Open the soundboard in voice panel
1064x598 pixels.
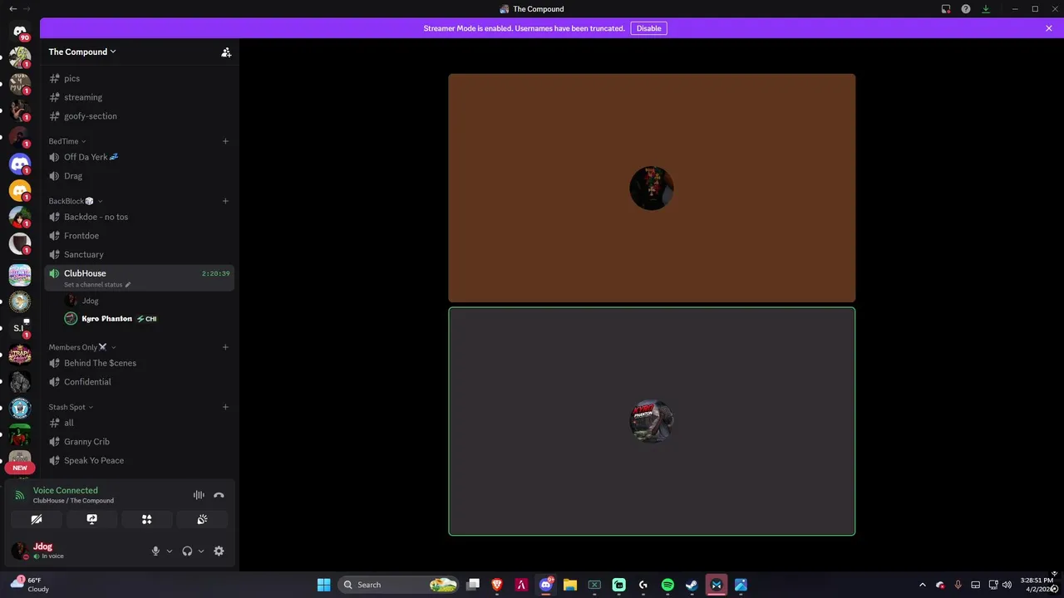click(201, 519)
